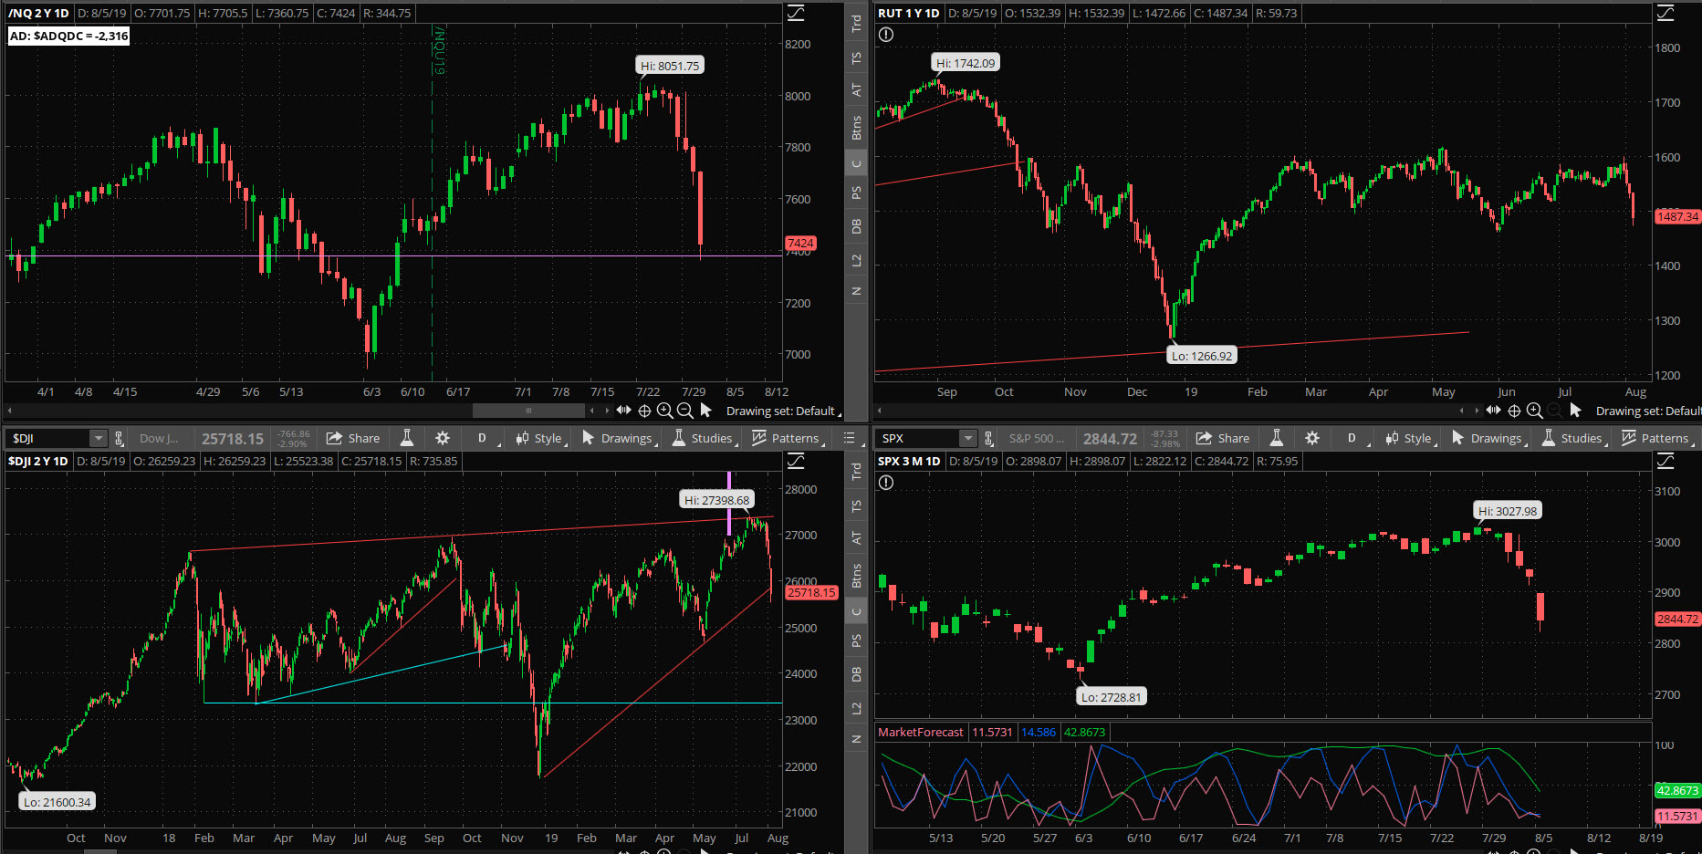Image resolution: width=1702 pixels, height=854 pixels.
Task: Open the D timeframe dropdown for $DJI
Action: [484, 438]
